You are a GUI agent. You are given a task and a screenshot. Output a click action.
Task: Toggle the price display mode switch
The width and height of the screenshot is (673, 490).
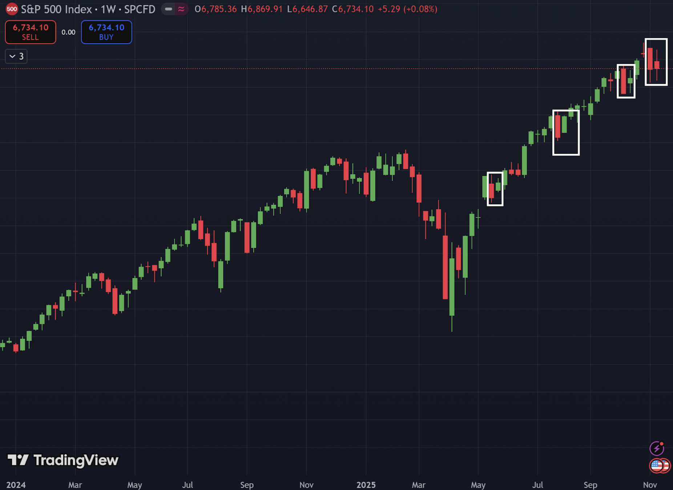(174, 9)
